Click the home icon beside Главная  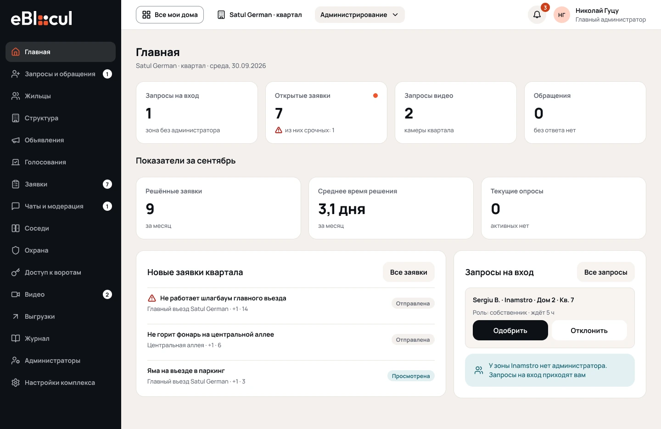[16, 52]
